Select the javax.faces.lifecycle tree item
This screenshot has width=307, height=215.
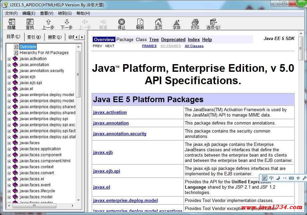37,191
